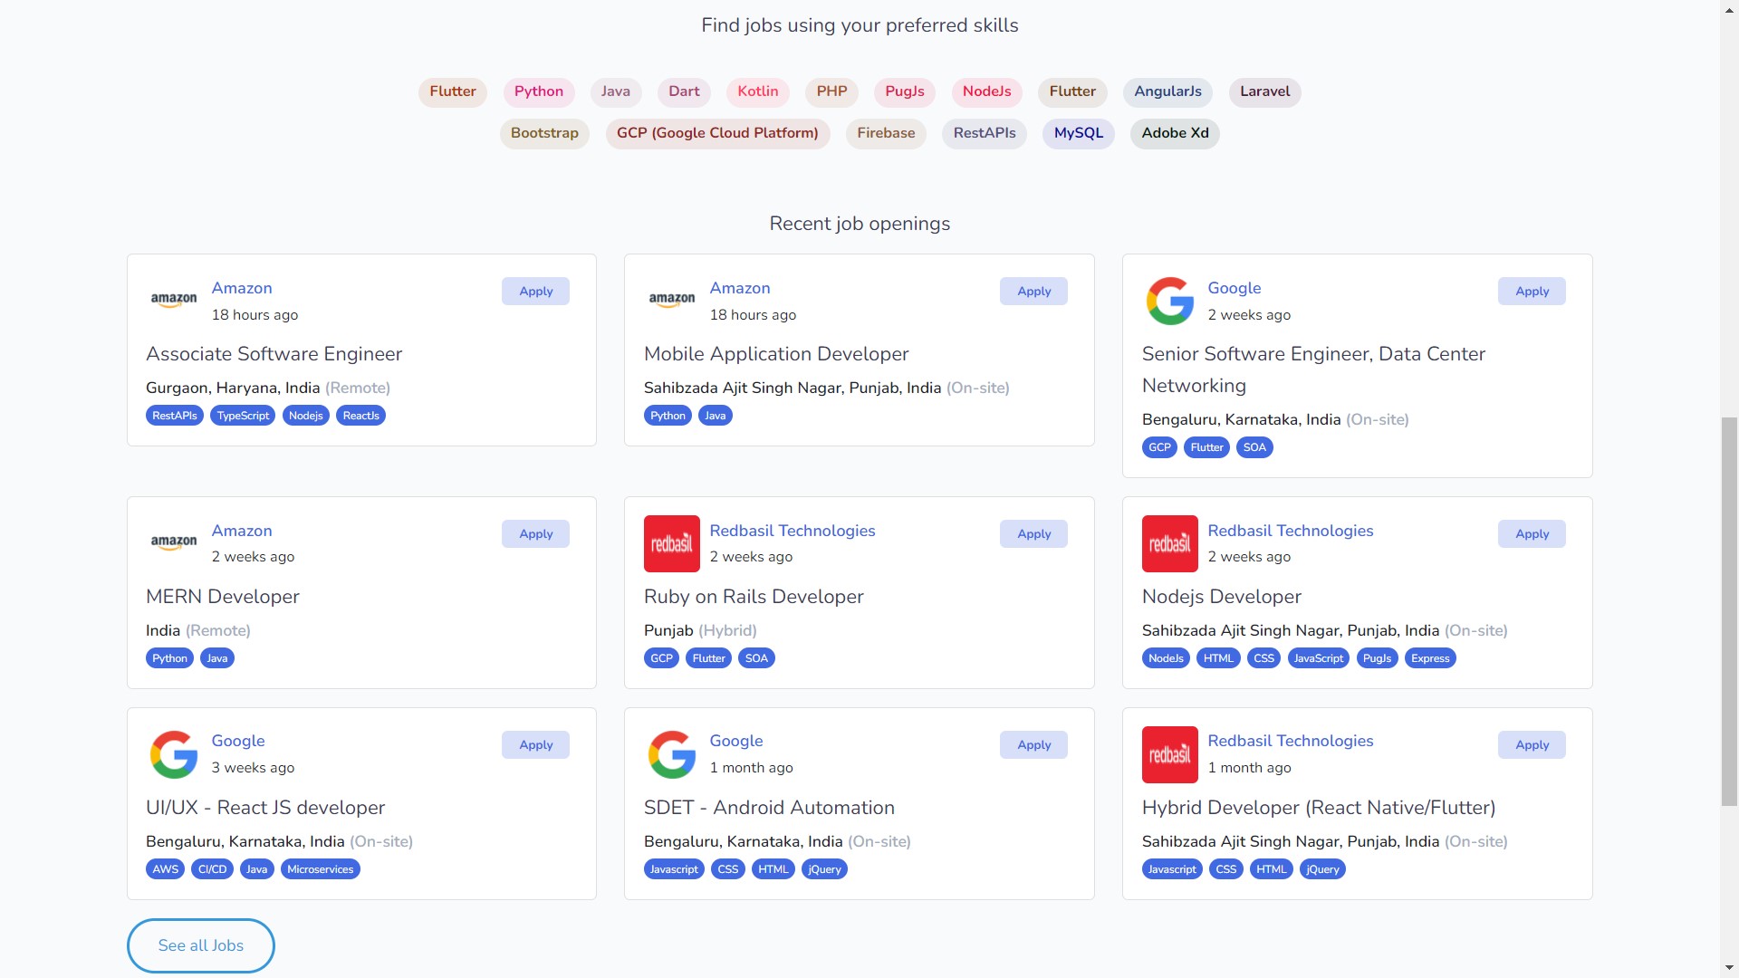The image size is (1739, 978).
Task: Choose the GCP (Google Cloud Platform) skill tag
Action: click(716, 133)
